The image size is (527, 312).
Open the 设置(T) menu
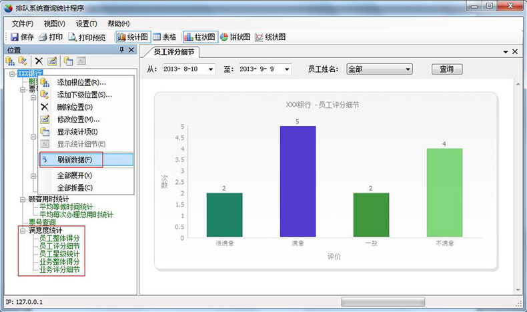(x=86, y=23)
